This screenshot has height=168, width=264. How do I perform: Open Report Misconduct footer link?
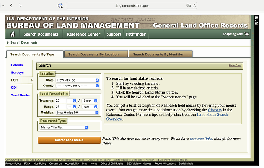click(165, 164)
